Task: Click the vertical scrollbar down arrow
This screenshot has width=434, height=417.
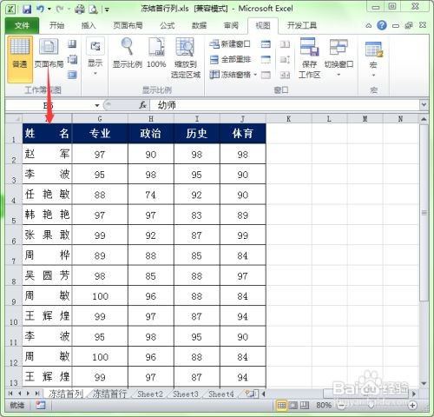Action: pyautogui.click(x=424, y=384)
